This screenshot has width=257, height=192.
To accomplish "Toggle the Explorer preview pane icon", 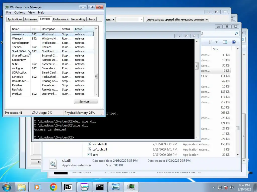I will (225, 42).
